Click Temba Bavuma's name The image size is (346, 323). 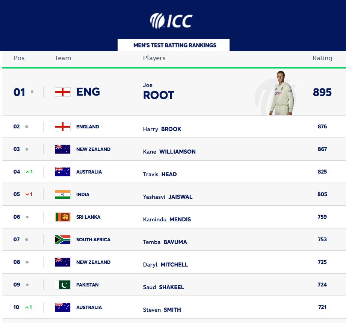pyautogui.click(x=165, y=242)
